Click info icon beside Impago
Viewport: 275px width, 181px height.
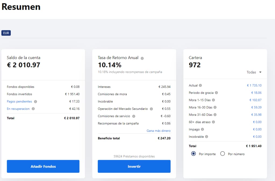202,129
